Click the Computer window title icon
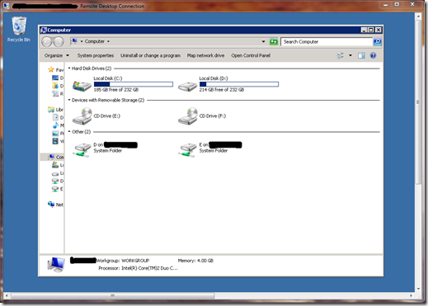This screenshot has height=306, width=428. click(x=44, y=30)
